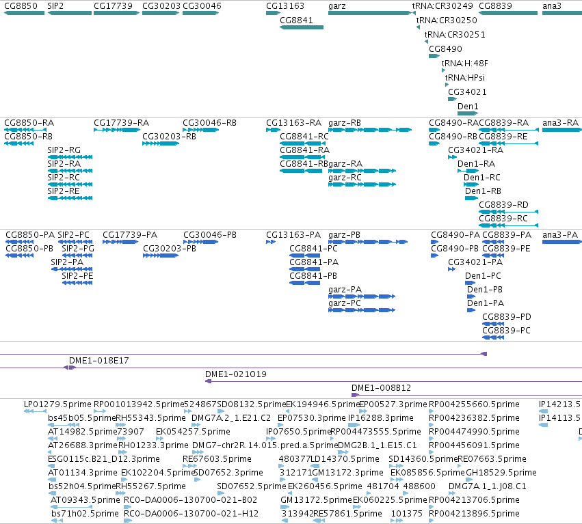Select the garz-RC transcript label

coord(345,178)
